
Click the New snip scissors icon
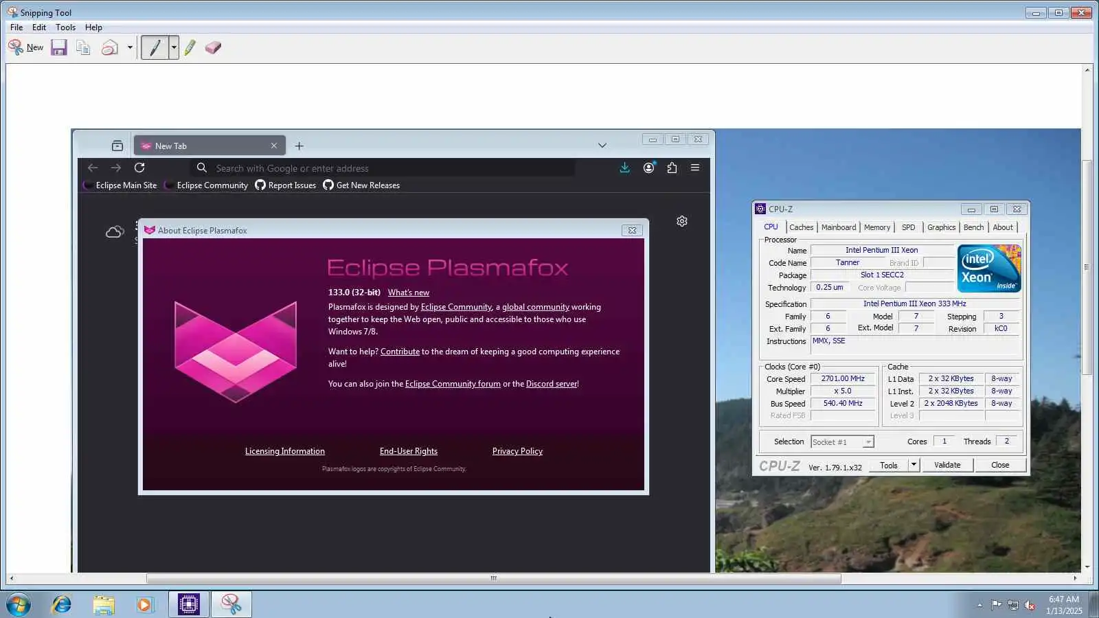point(16,47)
